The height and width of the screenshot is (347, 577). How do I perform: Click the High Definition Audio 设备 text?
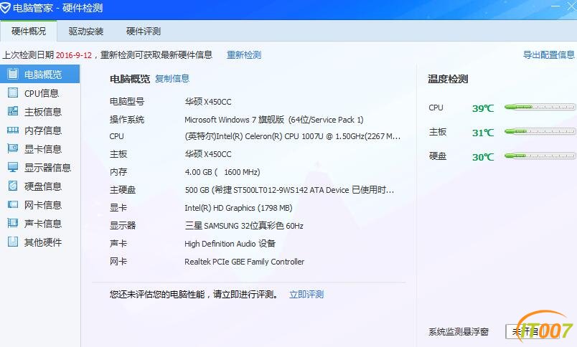click(x=230, y=243)
